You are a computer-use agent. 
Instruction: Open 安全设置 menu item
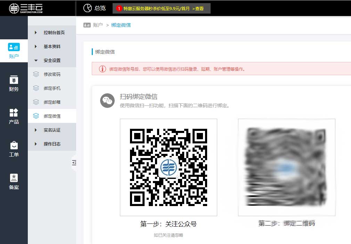pos(52,60)
